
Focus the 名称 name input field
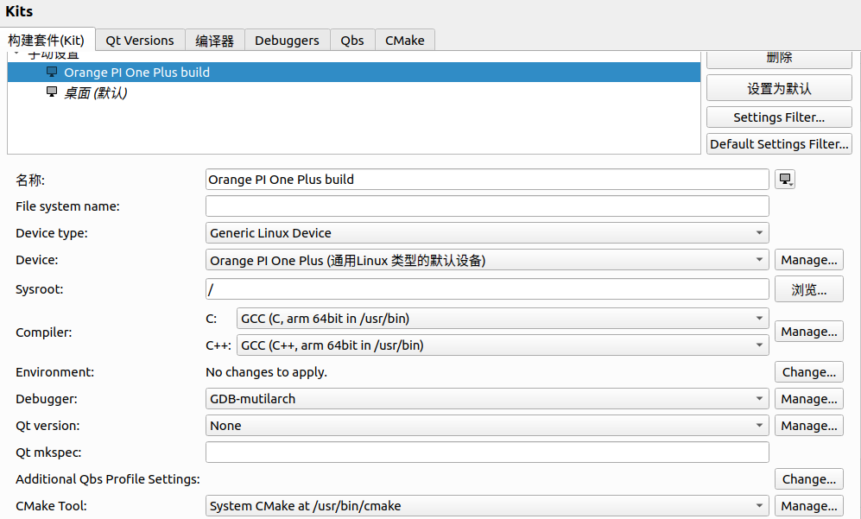pyautogui.click(x=487, y=179)
